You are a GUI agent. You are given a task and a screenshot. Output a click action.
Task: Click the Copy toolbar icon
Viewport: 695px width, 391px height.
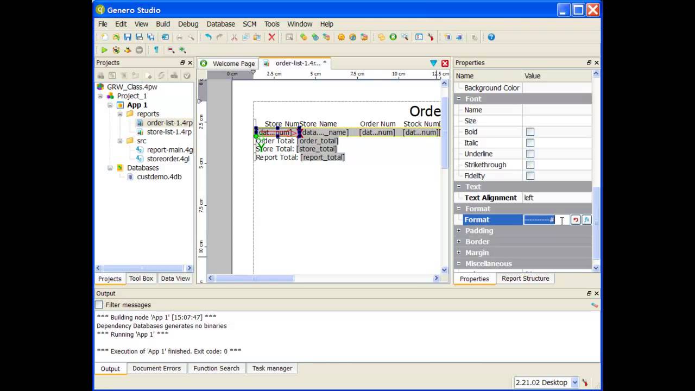pyautogui.click(x=245, y=37)
